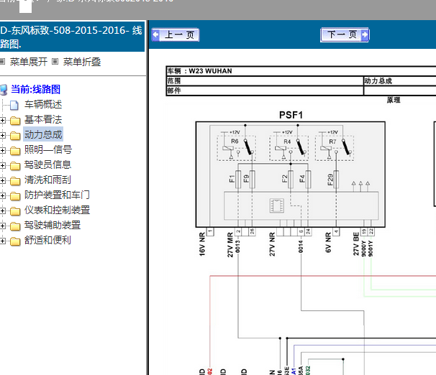This screenshot has height=375, width=436.
Task: Click the 舒适和便利 folder icon
Action: [15, 241]
